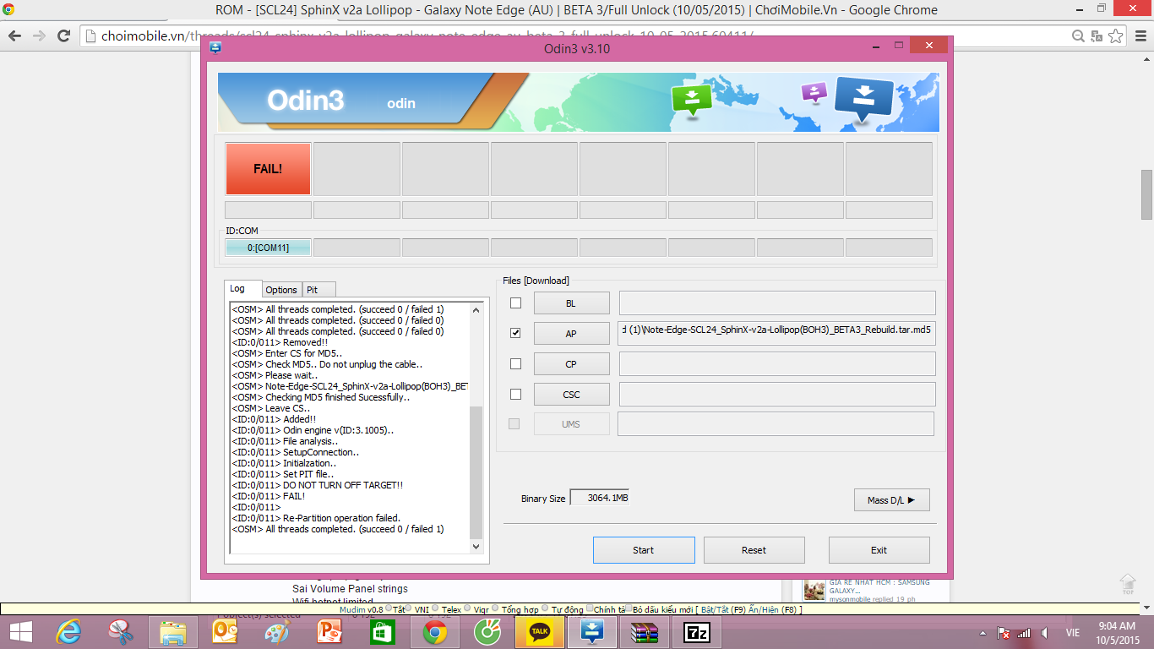
Task: Click the Log panel scroll-down arrow
Action: point(476,547)
